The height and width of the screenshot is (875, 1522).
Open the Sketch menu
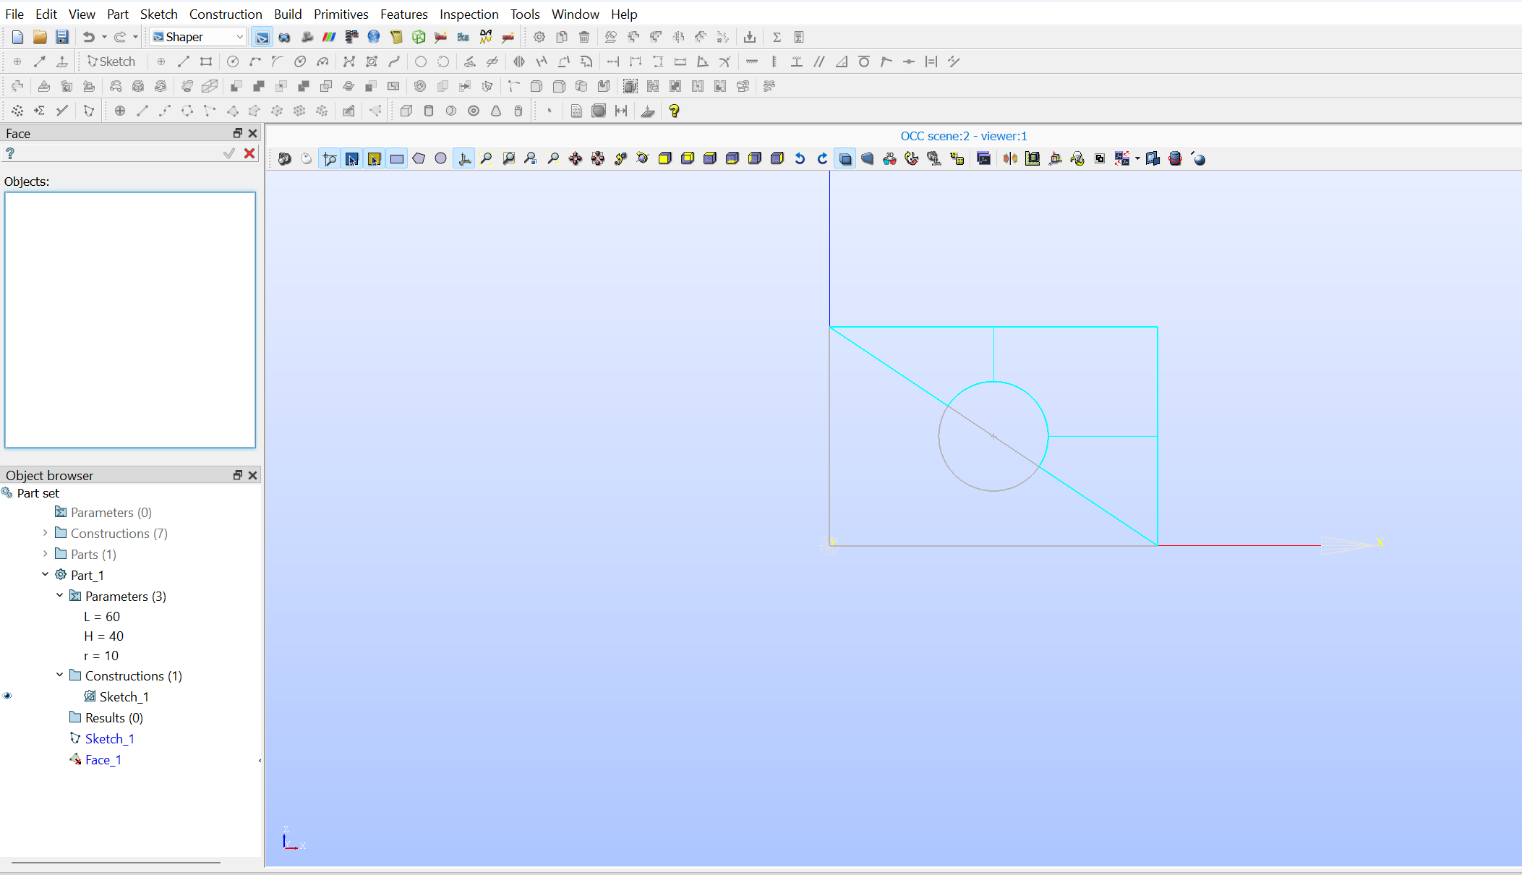(158, 14)
